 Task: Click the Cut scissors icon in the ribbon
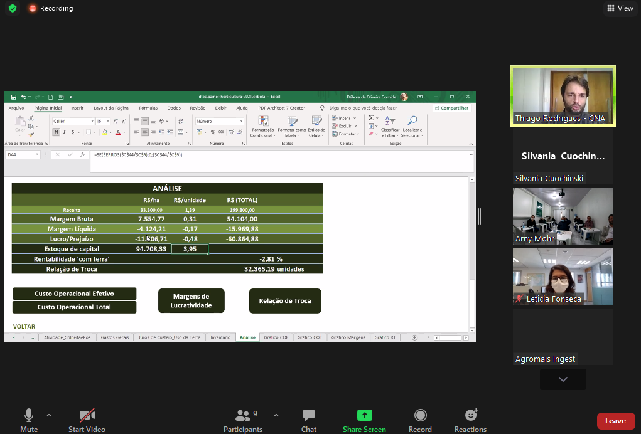(x=31, y=119)
